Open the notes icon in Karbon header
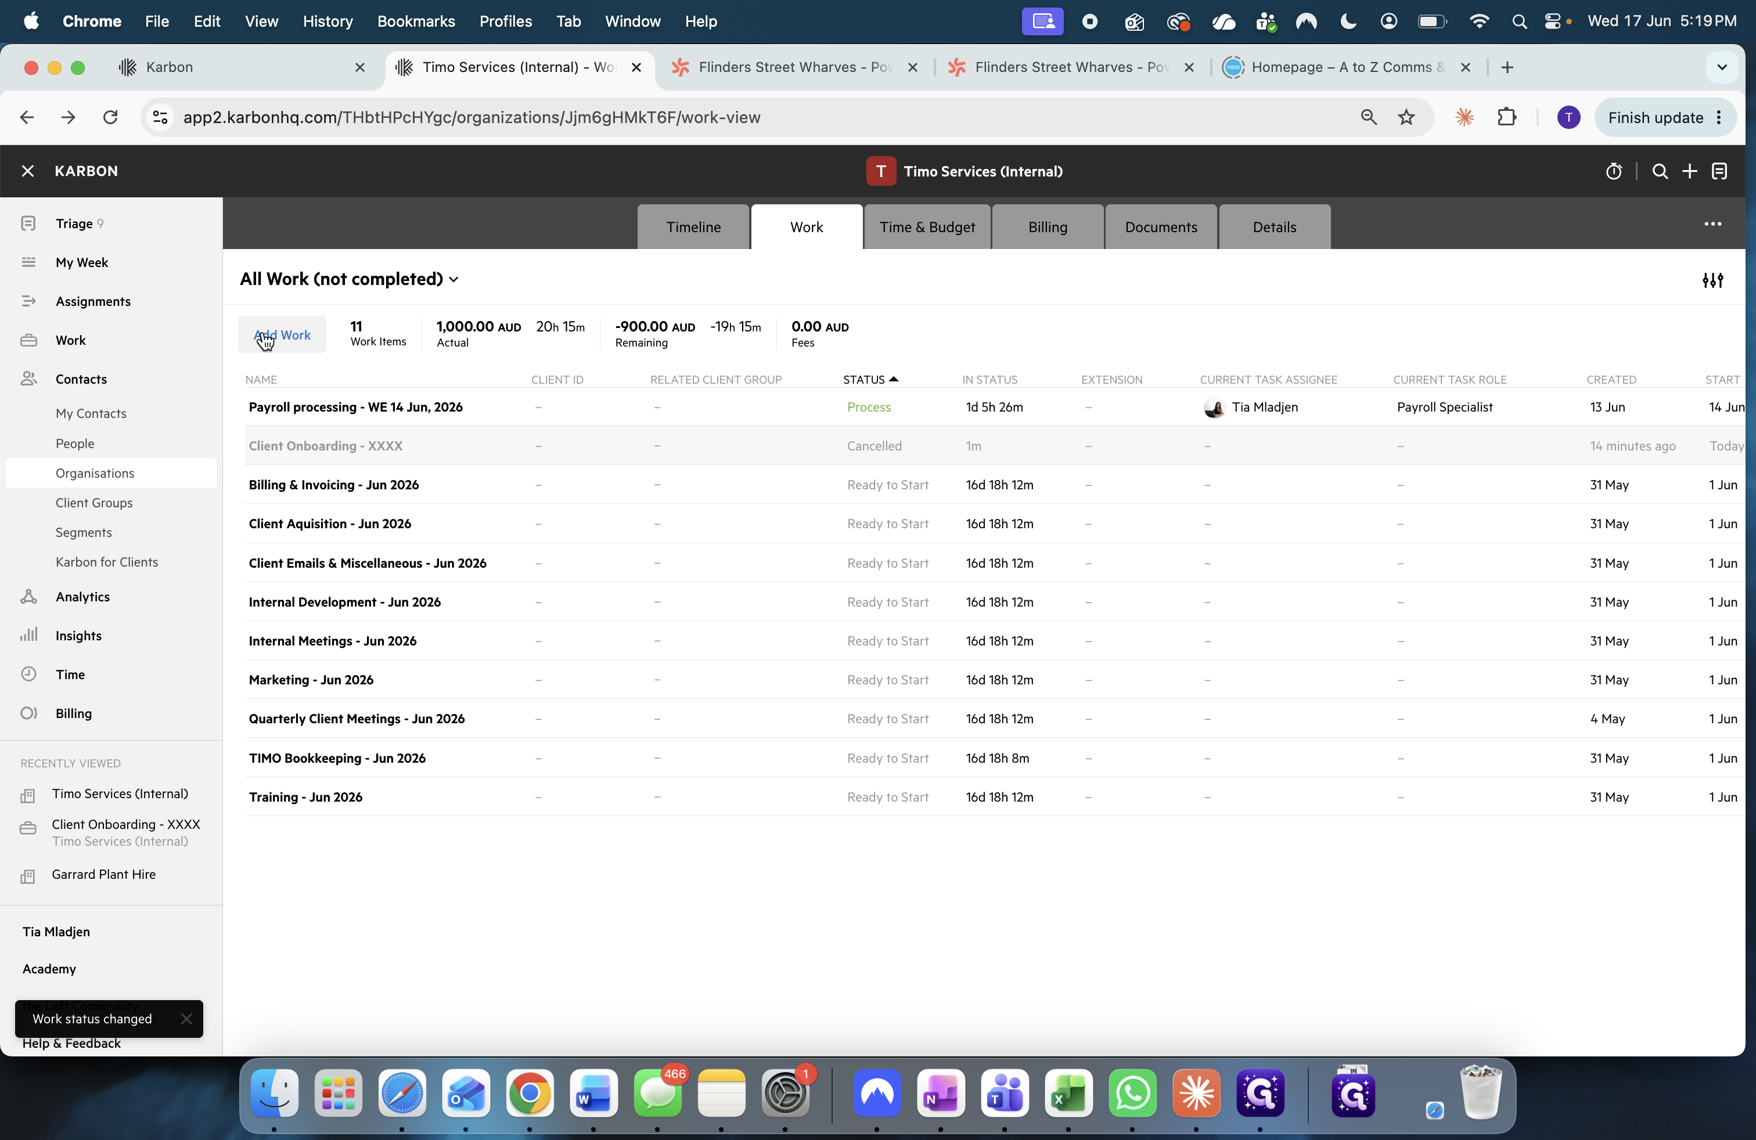This screenshot has height=1140, width=1756. click(x=1719, y=171)
